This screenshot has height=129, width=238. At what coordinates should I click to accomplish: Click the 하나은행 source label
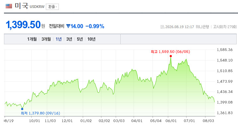point(202,27)
